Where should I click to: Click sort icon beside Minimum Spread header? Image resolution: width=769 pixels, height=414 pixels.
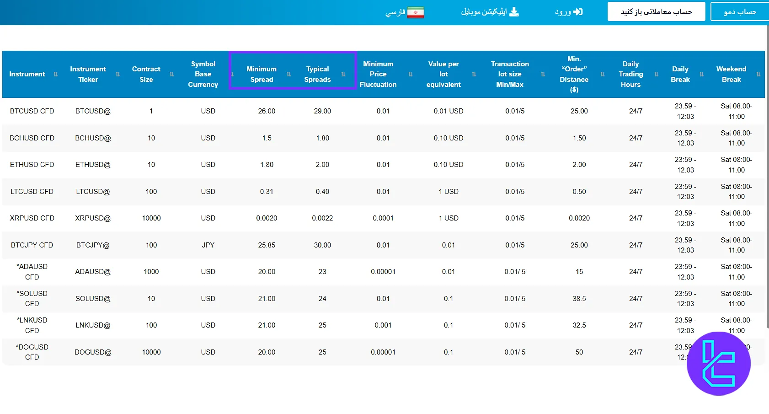[x=289, y=75]
